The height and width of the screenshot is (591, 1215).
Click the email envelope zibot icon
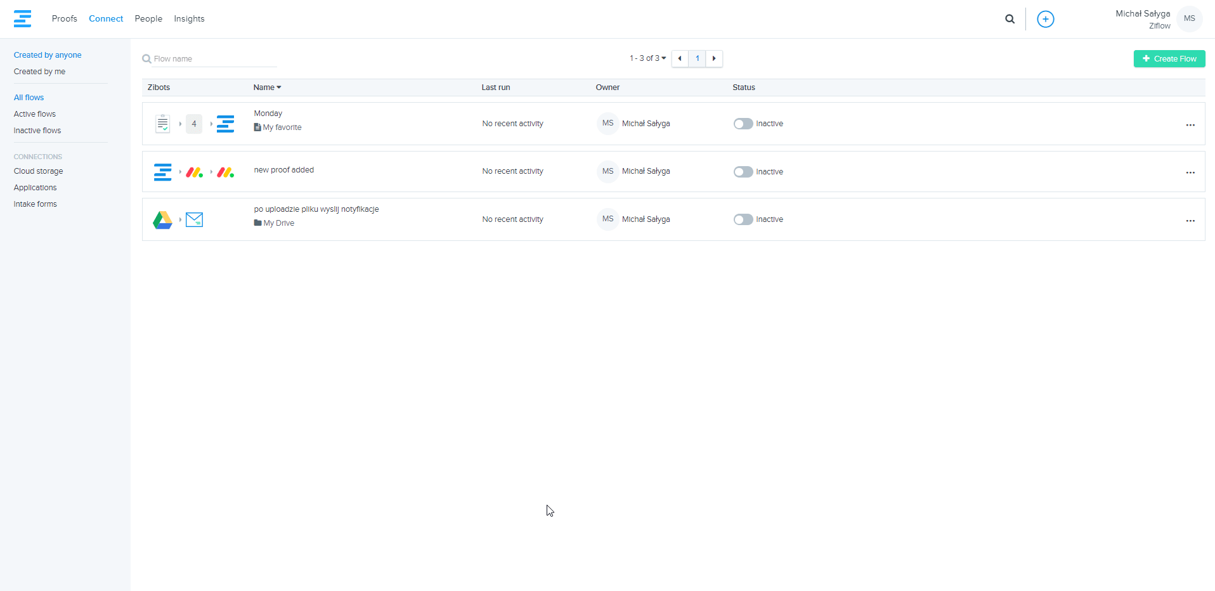pos(194,220)
